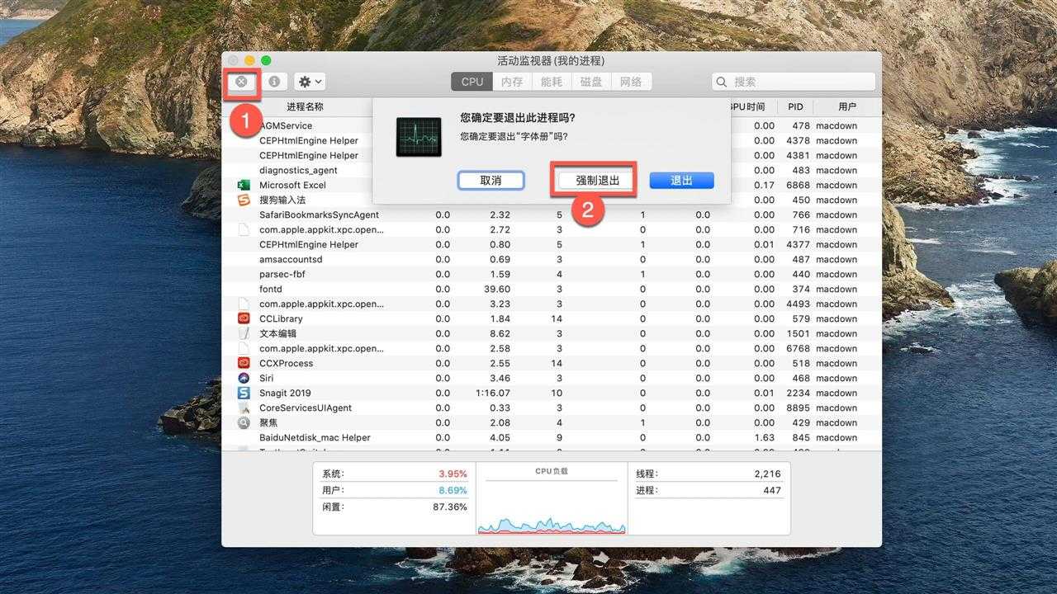This screenshot has height=594, width=1057.
Task: Click the 用户 8.69% value
Action: click(x=453, y=490)
